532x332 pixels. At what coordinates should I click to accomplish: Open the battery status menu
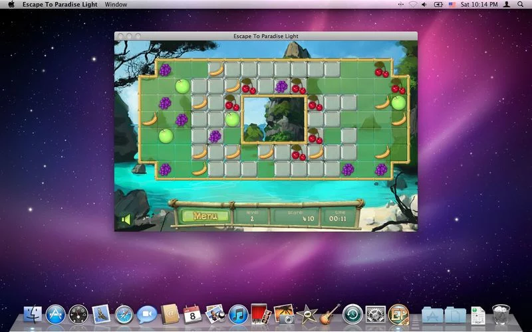click(438, 5)
